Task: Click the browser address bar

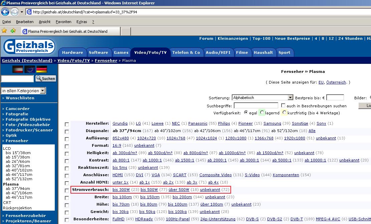Action: [x=199, y=12]
